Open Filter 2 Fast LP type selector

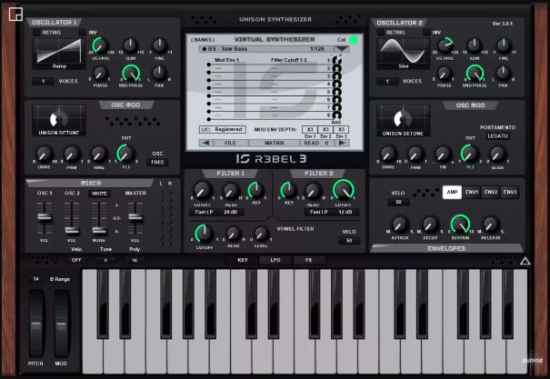[319, 212]
